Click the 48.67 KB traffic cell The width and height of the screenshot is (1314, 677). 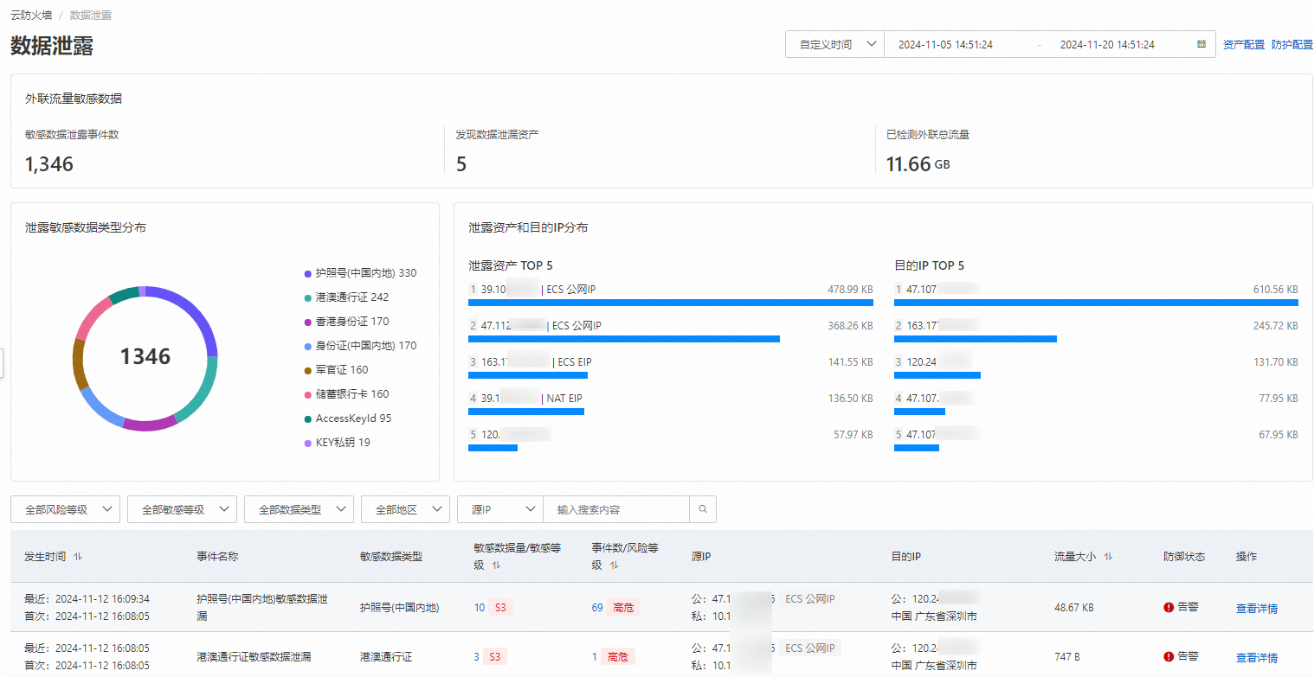(1074, 608)
